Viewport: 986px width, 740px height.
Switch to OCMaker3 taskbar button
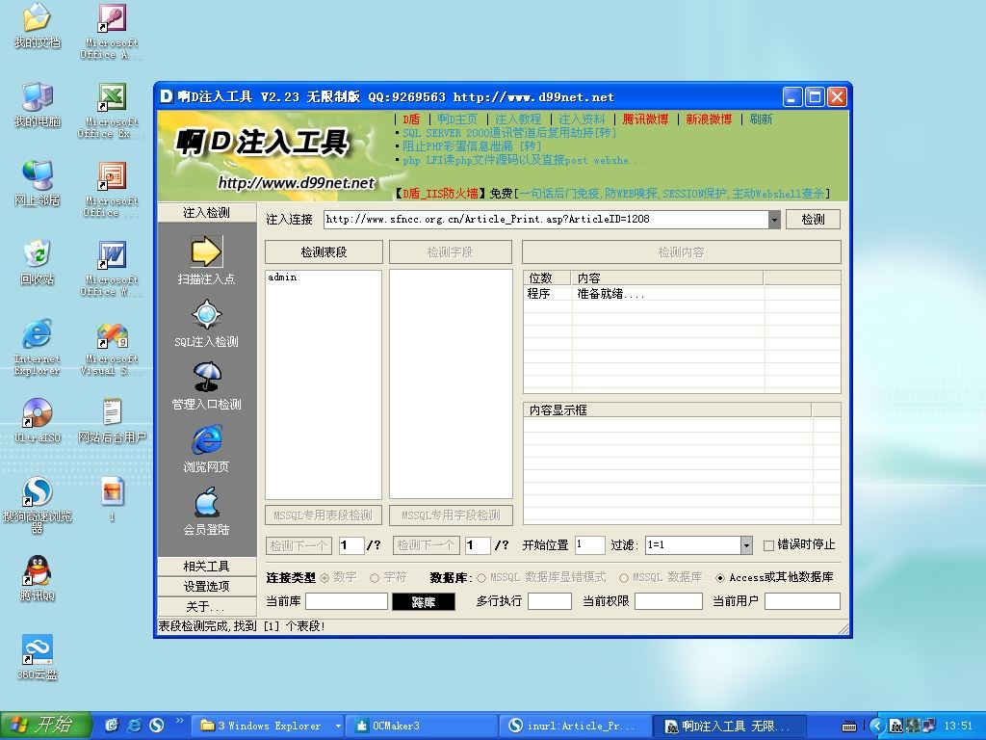pos(421,726)
